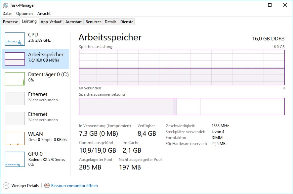Switch to the Prozesse tab
The width and height of the screenshot is (293, 194).
[x=10, y=22]
